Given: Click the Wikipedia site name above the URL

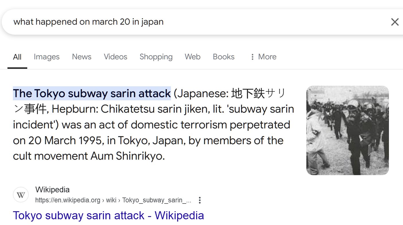Looking at the screenshot, I should point(52,190).
